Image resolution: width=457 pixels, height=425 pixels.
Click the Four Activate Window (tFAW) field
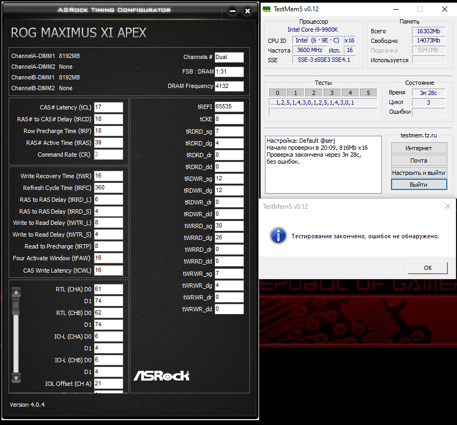tap(108, 258)
